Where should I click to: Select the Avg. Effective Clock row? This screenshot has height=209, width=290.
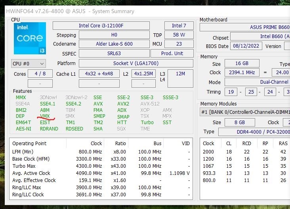101,180
